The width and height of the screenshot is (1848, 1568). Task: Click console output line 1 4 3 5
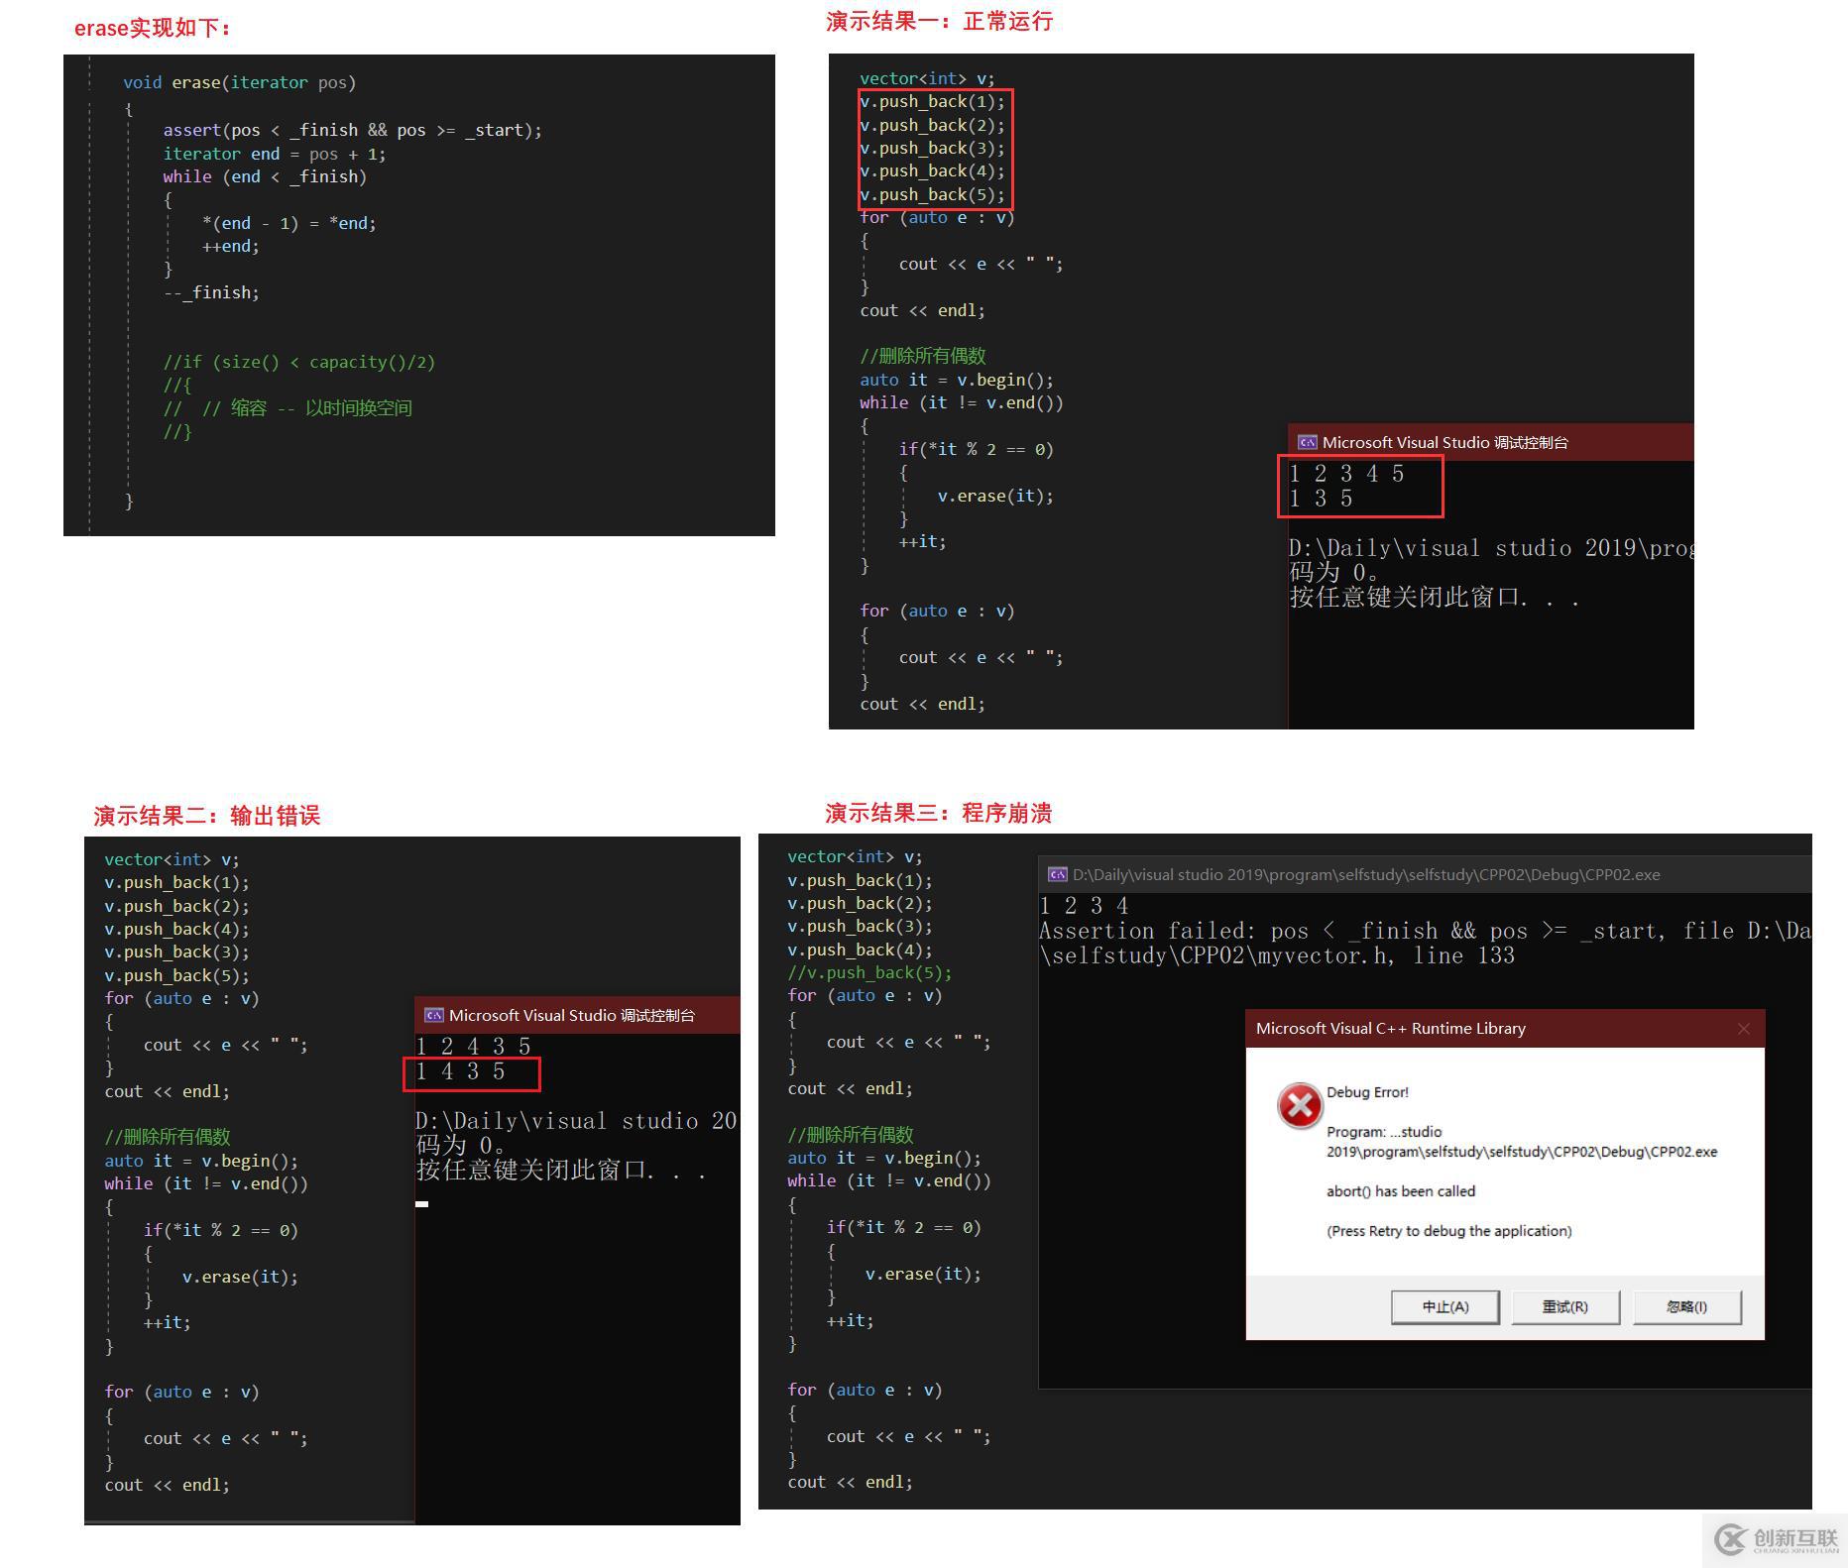click(x=460, y=1071)
